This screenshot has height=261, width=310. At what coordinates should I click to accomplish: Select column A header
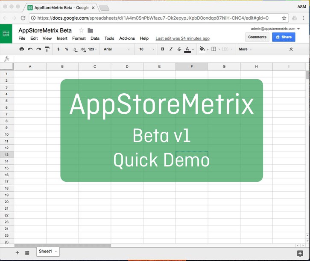[30, 67]
